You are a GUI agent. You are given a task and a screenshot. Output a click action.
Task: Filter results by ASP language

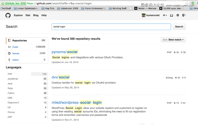tap(27, 117)
